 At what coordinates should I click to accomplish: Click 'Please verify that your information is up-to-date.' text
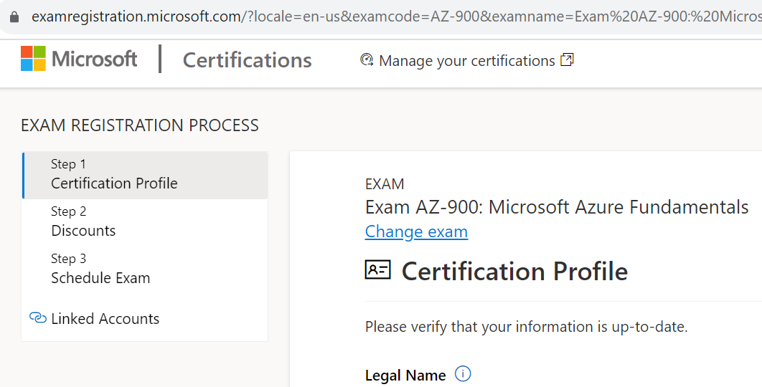tap(527, 326)
